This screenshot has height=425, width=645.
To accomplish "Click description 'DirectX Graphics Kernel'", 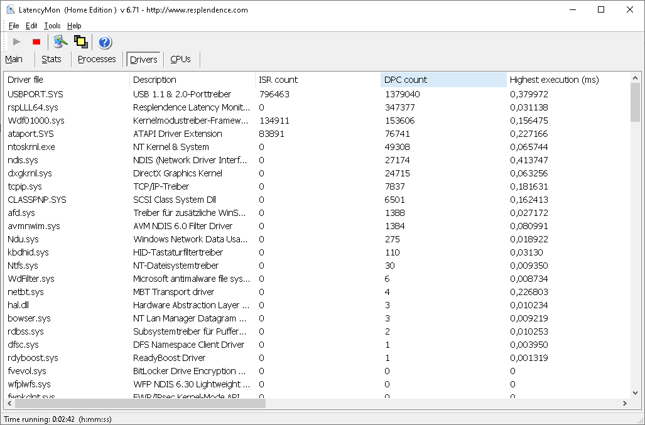I will (x=177, y=173).
